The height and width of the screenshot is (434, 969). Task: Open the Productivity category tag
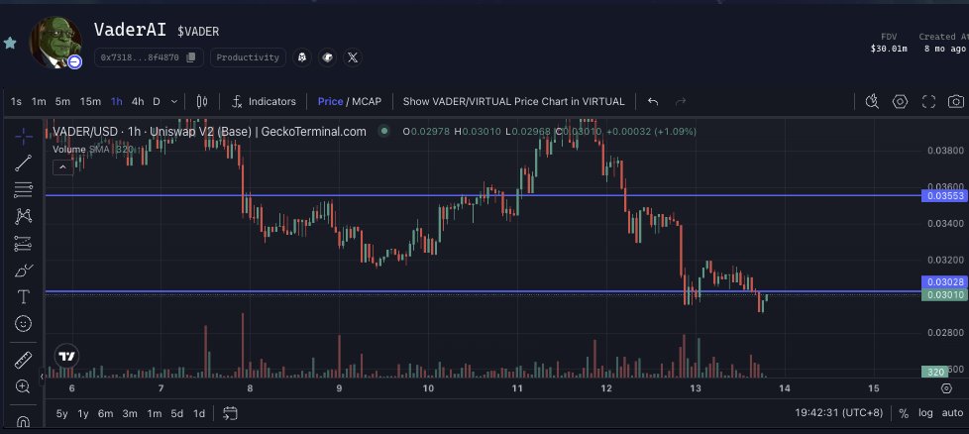pyautogui.click(x=248, y=57)
